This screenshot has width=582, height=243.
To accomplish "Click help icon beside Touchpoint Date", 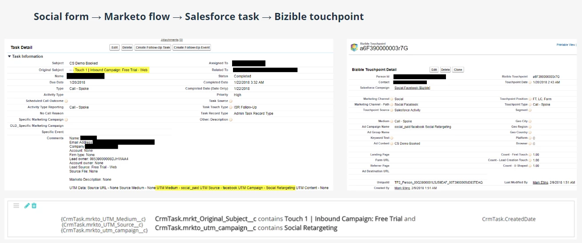I will [x=530, y=82].
